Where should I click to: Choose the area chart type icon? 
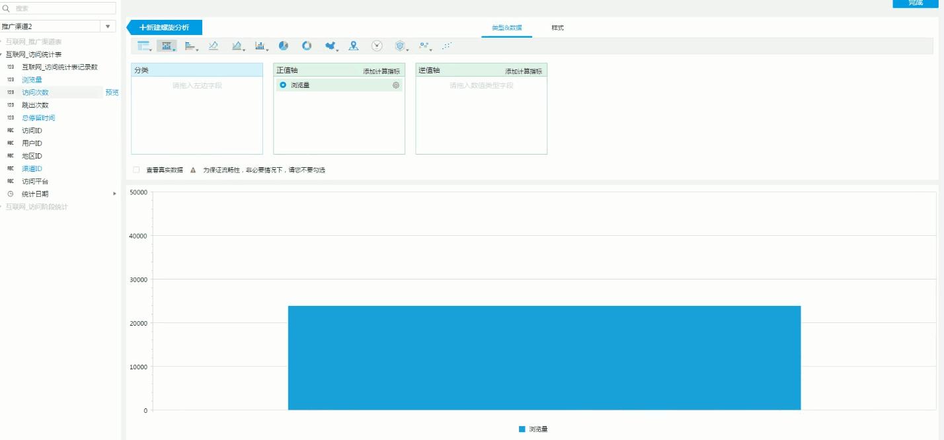tap(237, 46)
